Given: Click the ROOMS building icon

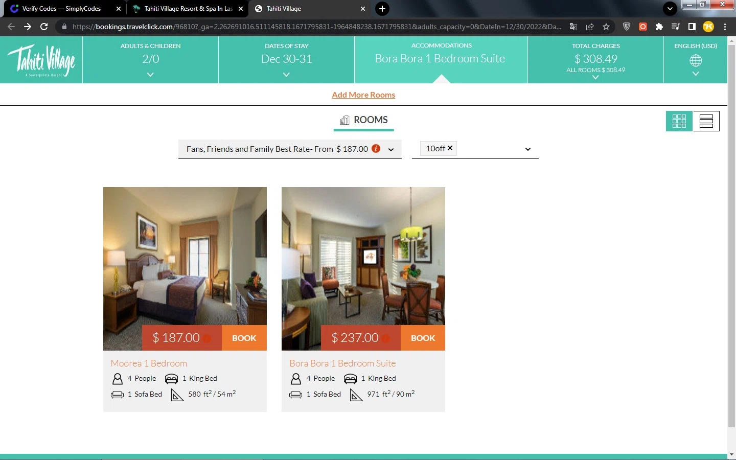Looking at the screenshot, I should pyautogui.click(x=344, y=120).
